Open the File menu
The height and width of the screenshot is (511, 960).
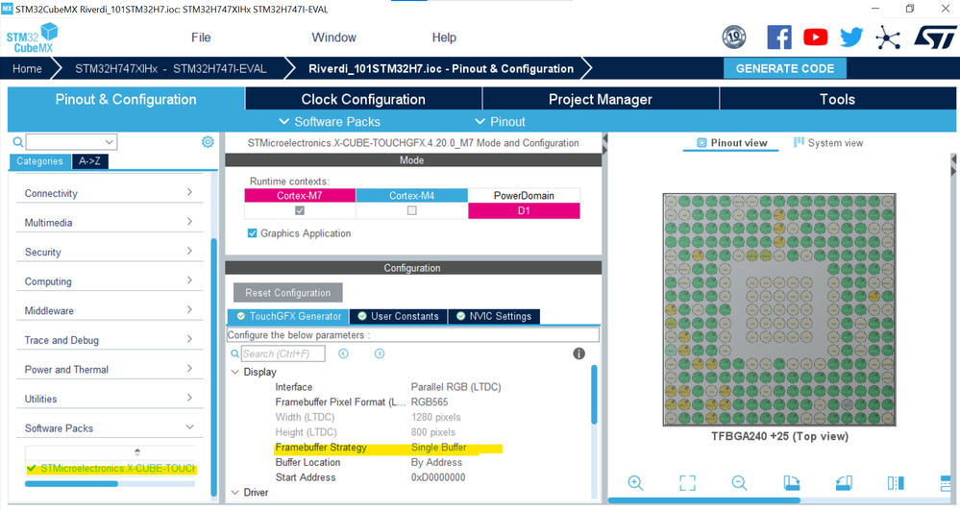201,37
